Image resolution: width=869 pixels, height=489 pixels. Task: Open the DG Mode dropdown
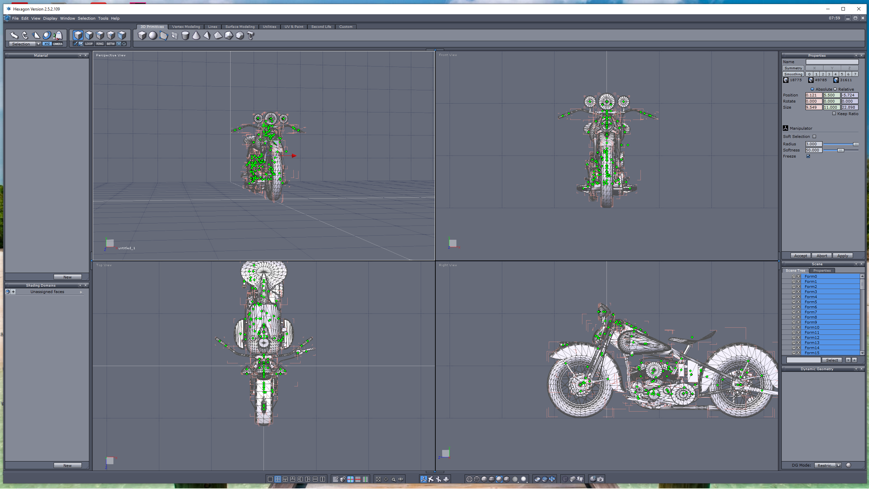tap(839, 465)
